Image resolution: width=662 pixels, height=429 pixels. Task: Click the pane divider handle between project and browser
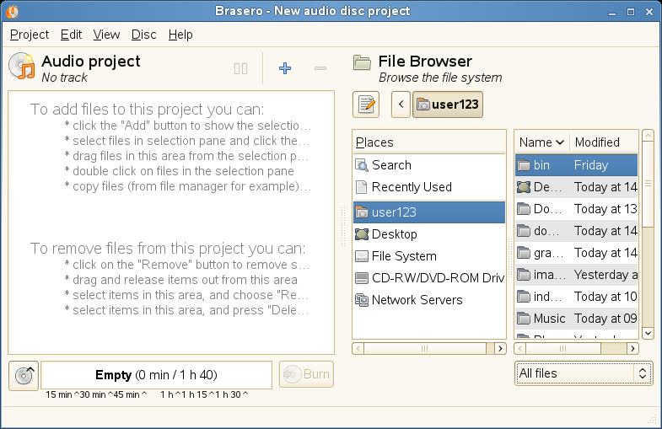click(343, 227)
